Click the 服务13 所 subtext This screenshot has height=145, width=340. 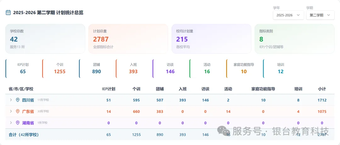click(x=17, y=47)
